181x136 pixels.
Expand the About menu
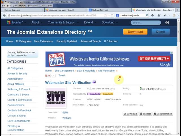pyautogui.click(x=37, y=22)
